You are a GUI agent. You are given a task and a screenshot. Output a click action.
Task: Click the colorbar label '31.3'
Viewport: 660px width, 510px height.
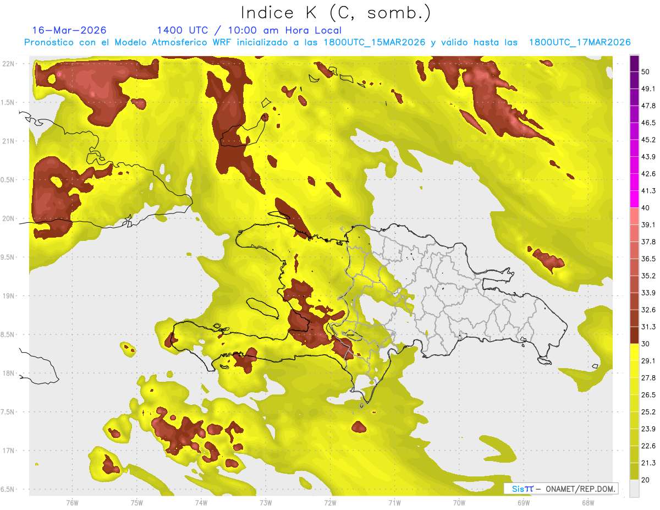(x=648, y=327)
